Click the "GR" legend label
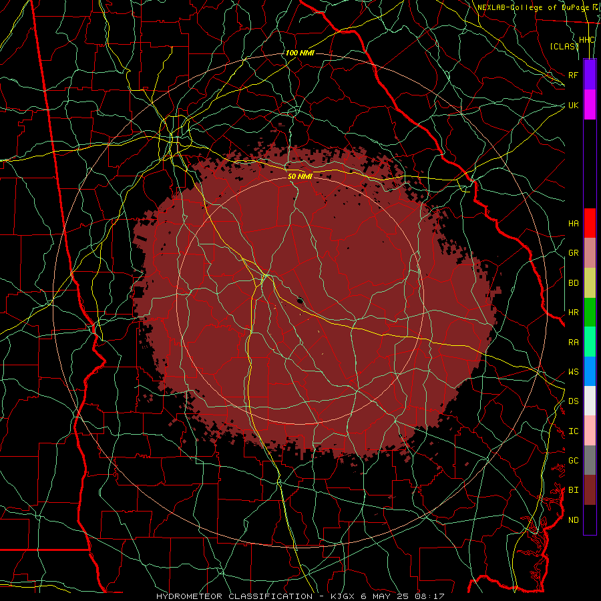The height and width of the screenshot is (601, 601). [x=574, y=253]
